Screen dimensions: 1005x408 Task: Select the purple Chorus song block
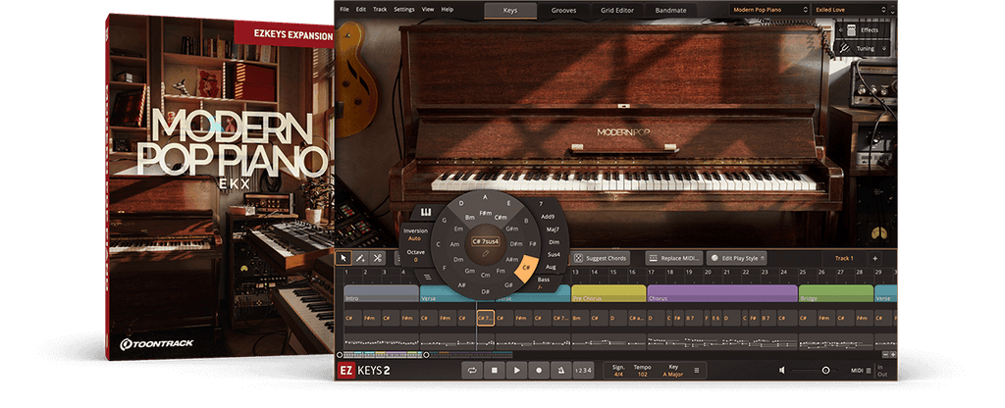[722, 293]
